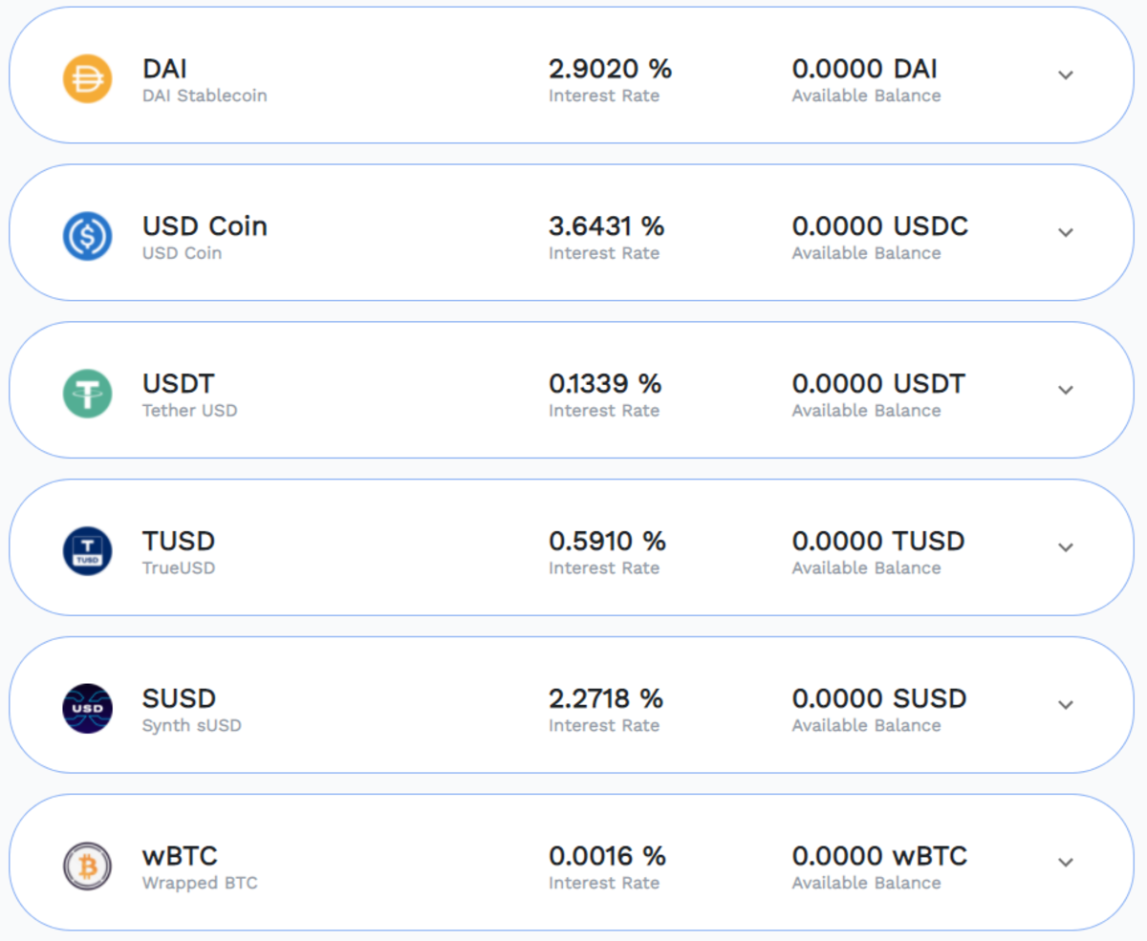
Task: Select the USD Coin circular logo
Action: 86,232
